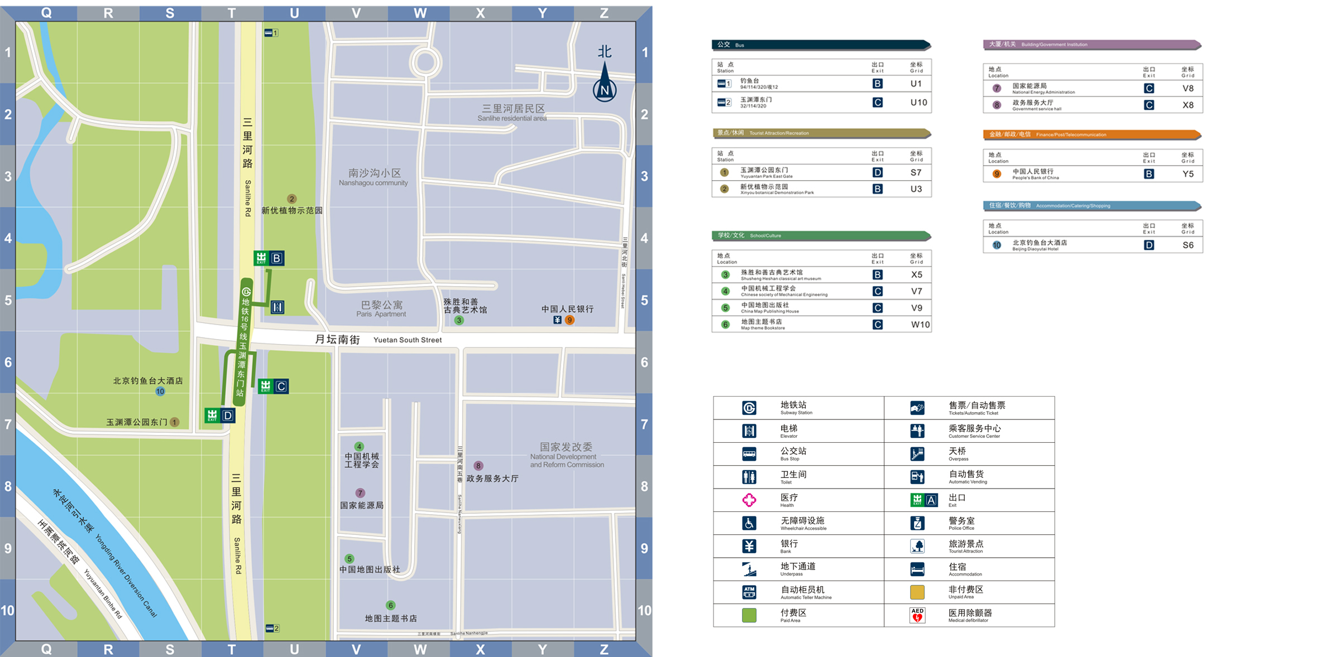
Task: Click the AED Medical defibrillator icon
Action: pos(917,615)
